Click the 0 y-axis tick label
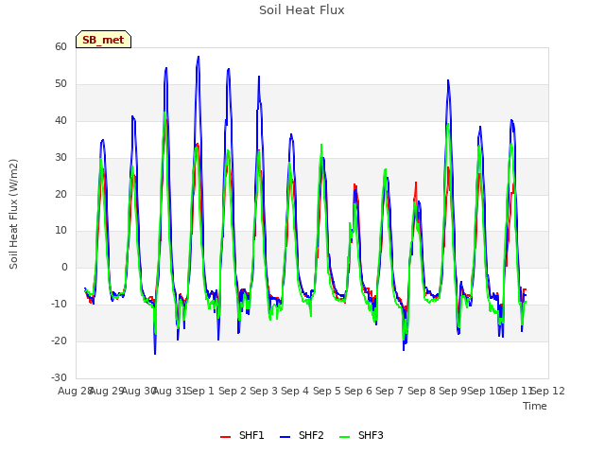This screenshot has width=605, height=454. pyautogui.click(x=64, y=267)
